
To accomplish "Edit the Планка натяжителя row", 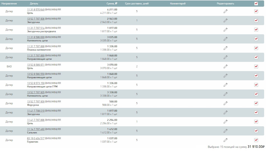I will [x=226, y=48].
